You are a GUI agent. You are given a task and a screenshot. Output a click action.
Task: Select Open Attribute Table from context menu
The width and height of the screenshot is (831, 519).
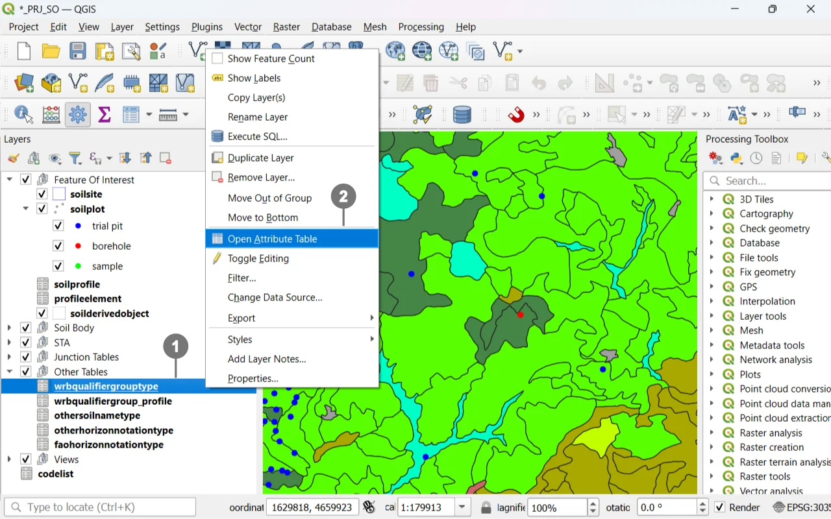272,239
